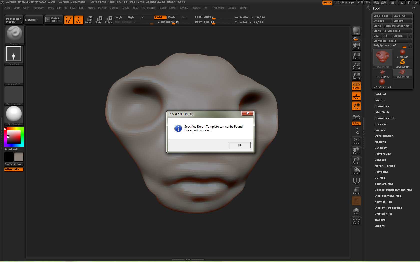Toggle Draw mode button
Screen dimensions: 420x262
(x=79, y=20)
